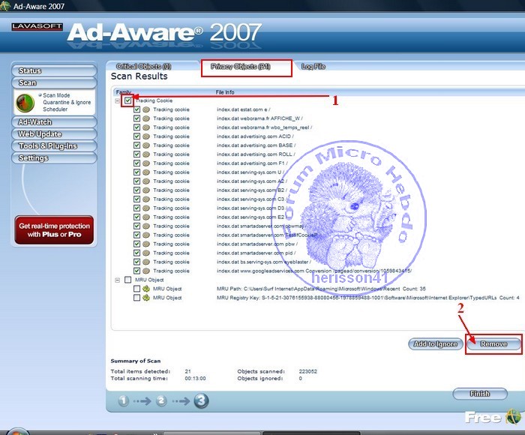
Task: Click cookie icon for advertising.com F1 row
Action: tap(146, 163)
